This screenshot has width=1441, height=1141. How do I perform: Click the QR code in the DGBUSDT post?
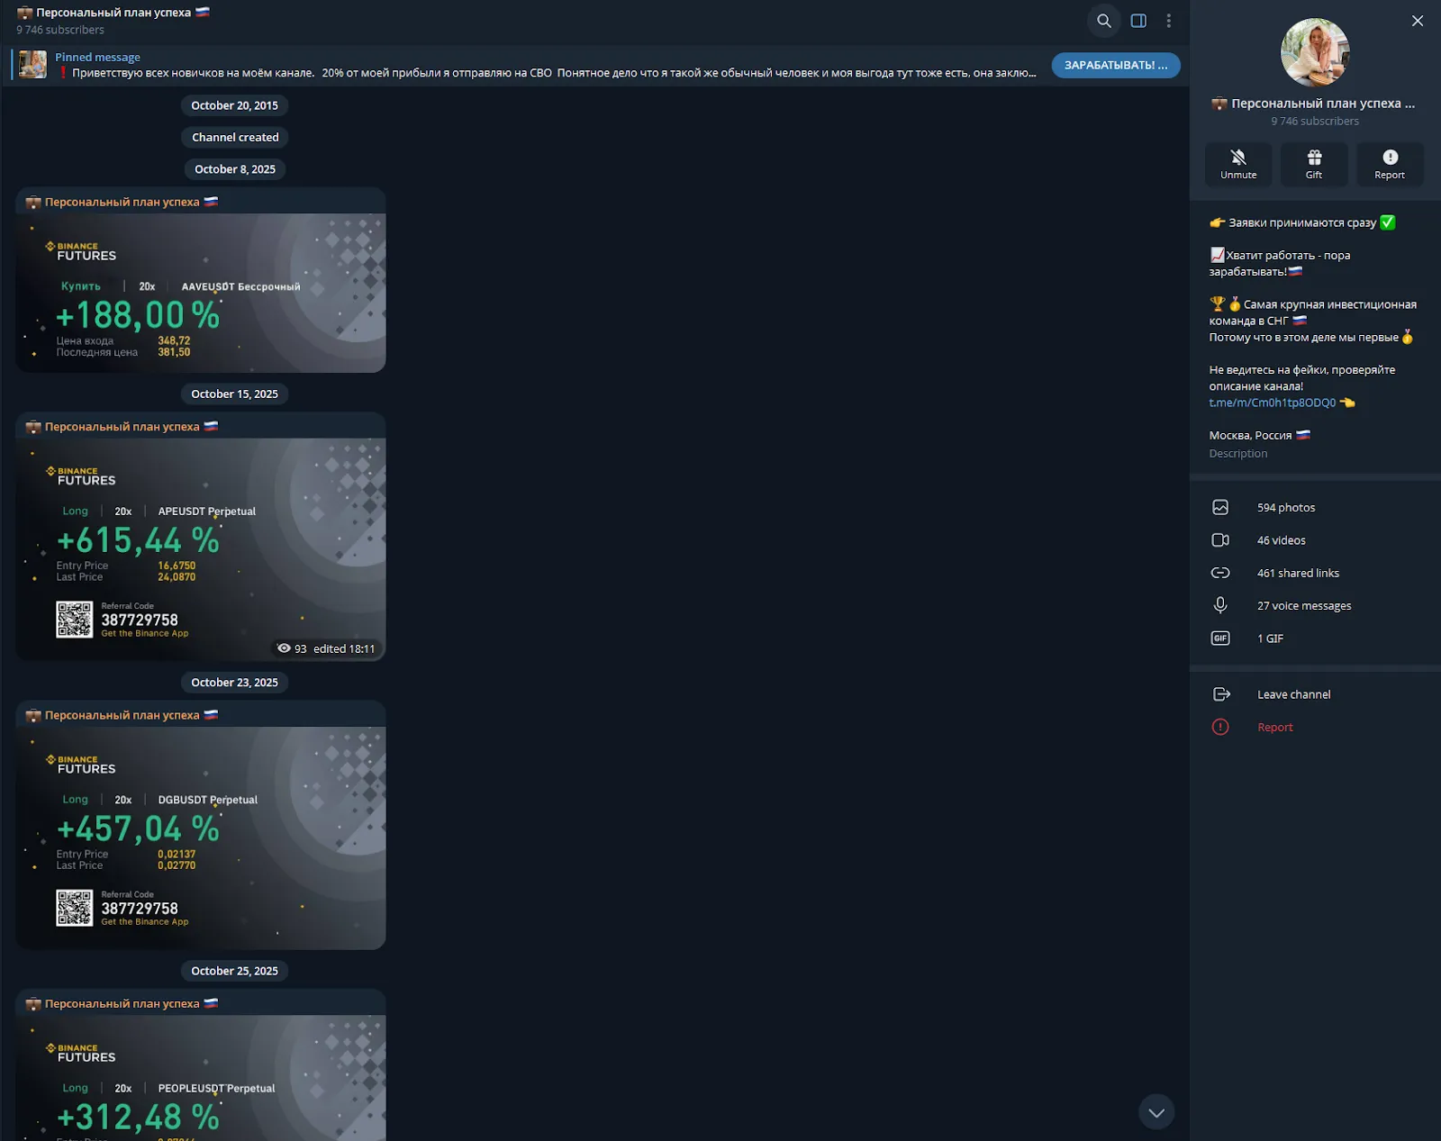pos(74,908)
